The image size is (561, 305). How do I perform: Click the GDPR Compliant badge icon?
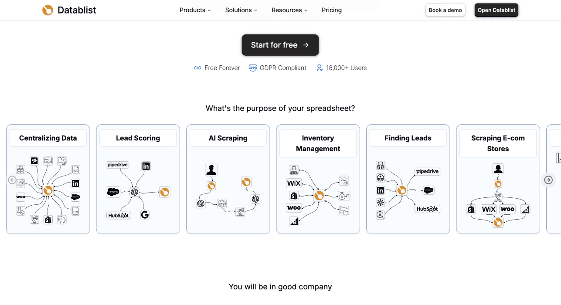[x=252, y=68]
